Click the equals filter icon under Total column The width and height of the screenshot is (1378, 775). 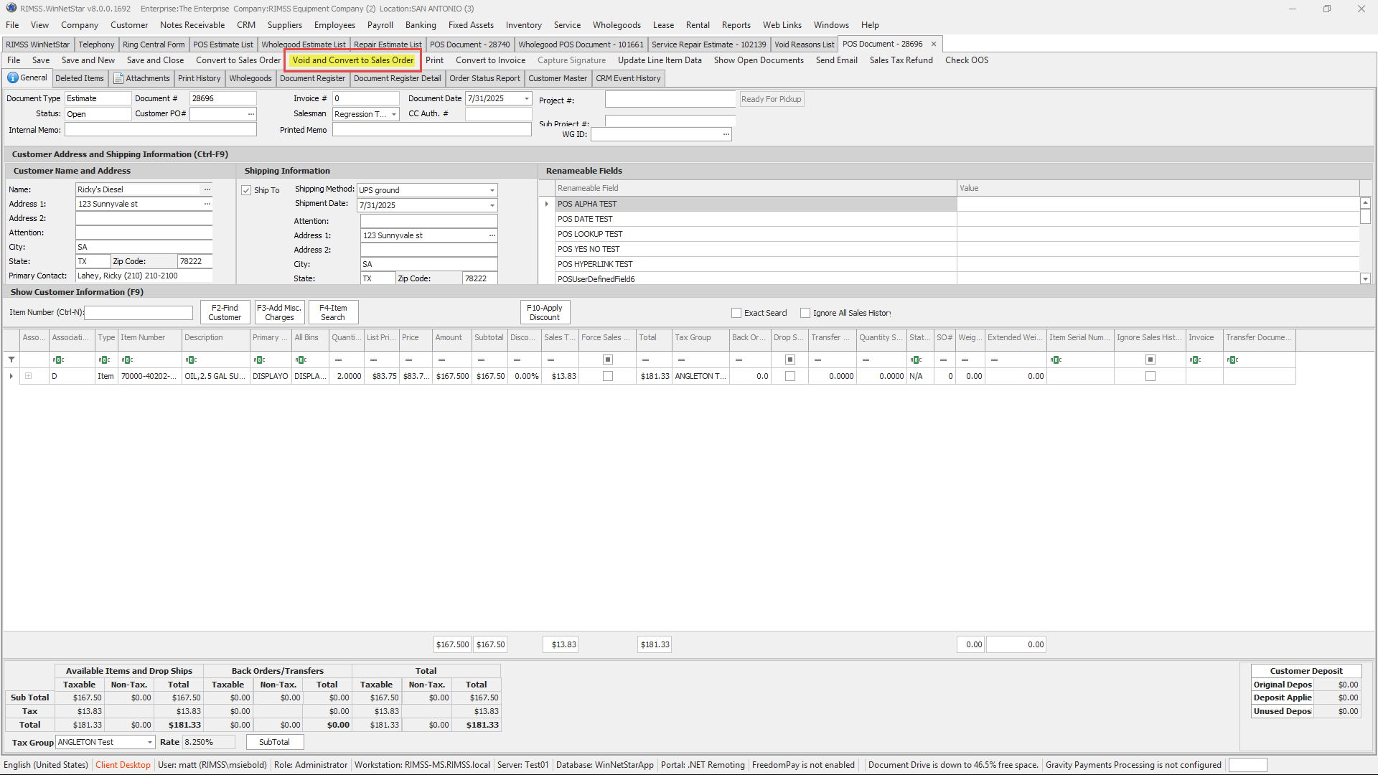click(x=645, y=360)
